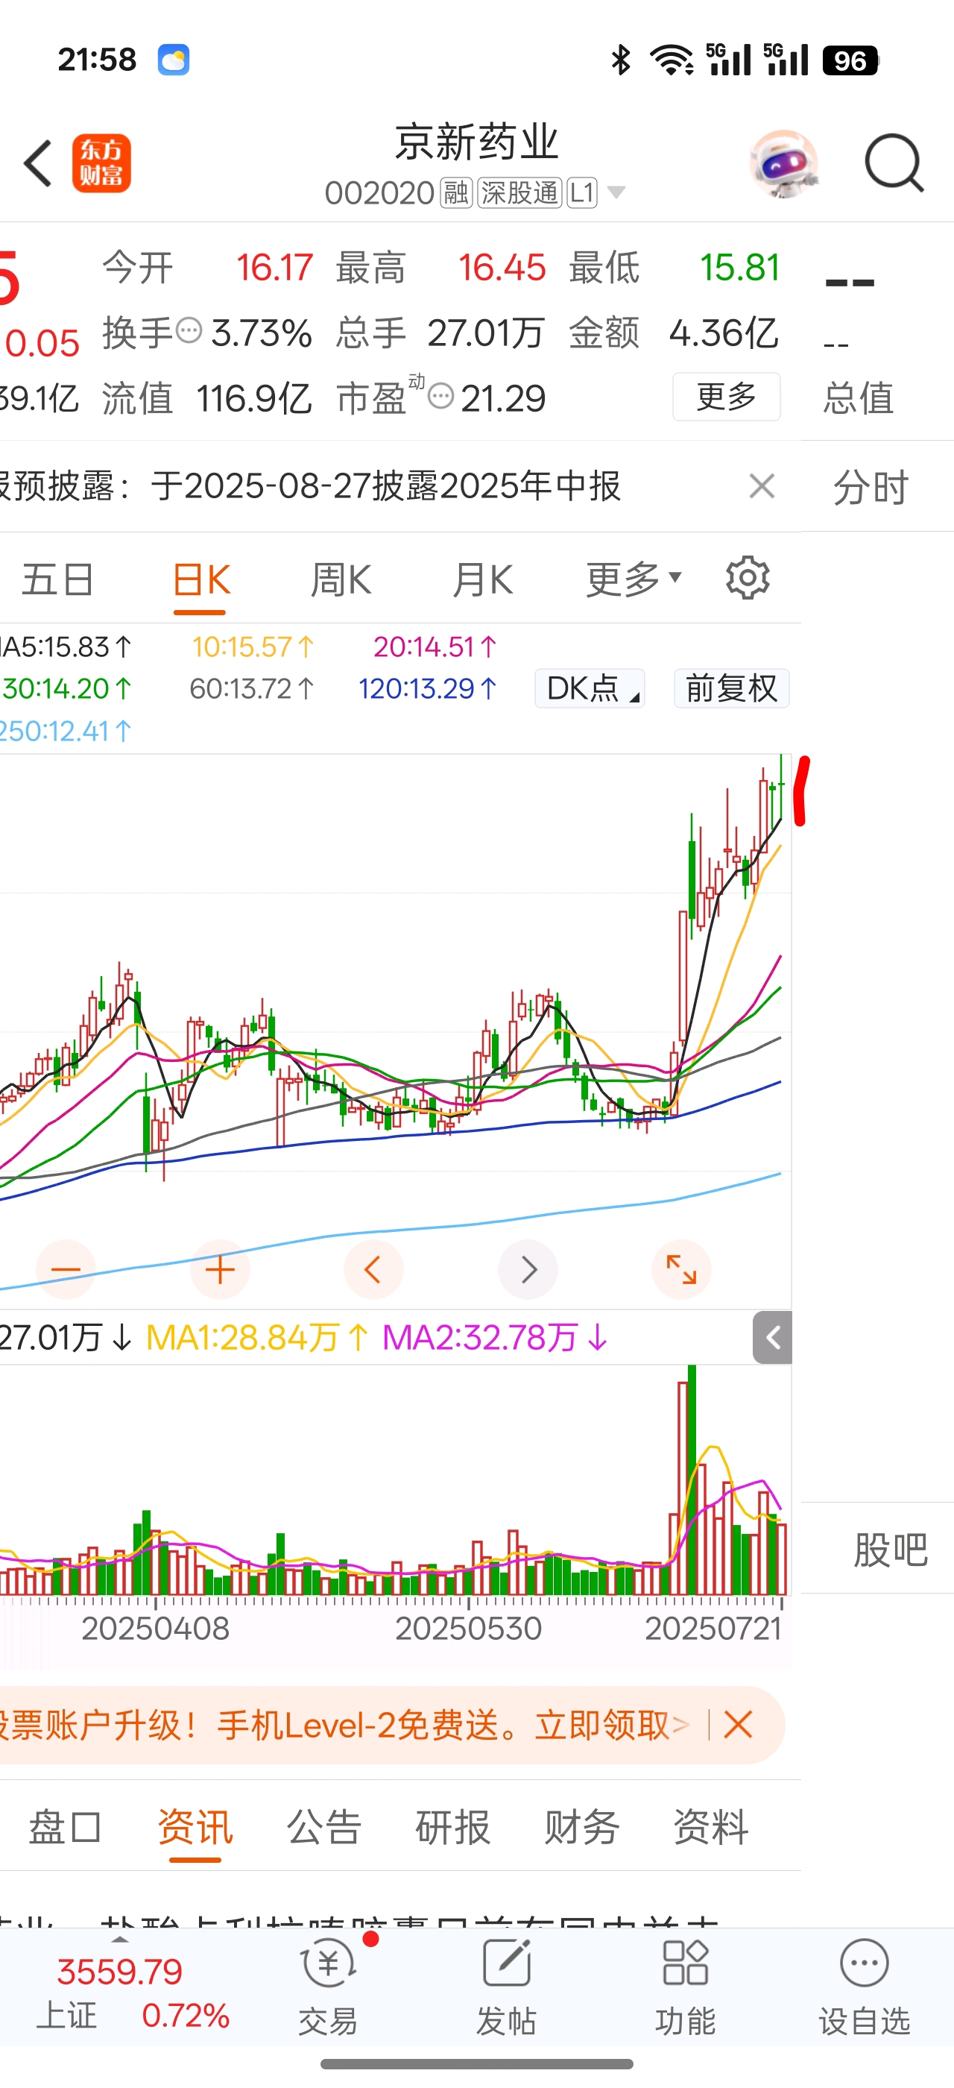Tap the MA5:15.83 indicator label
Viewport: 954px width, 2088px height.
(x=66, y=646)
